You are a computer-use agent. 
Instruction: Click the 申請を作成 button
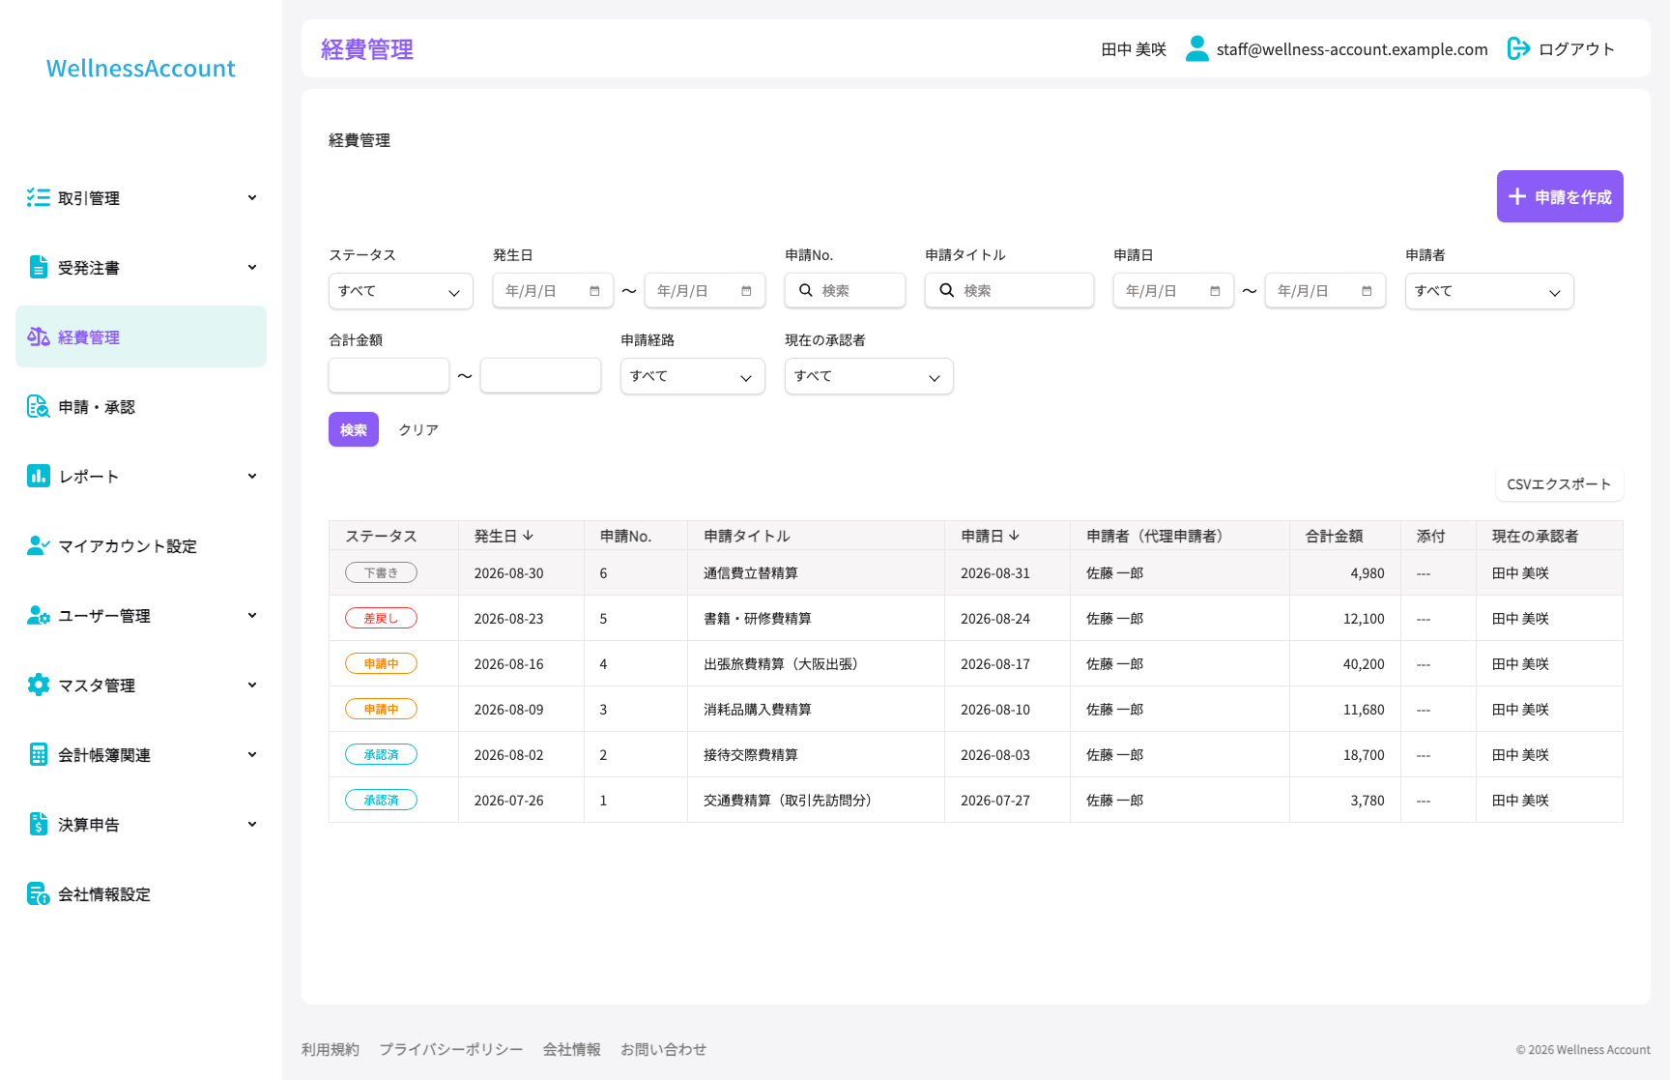pyautogui.click(x=1560, y=196)
